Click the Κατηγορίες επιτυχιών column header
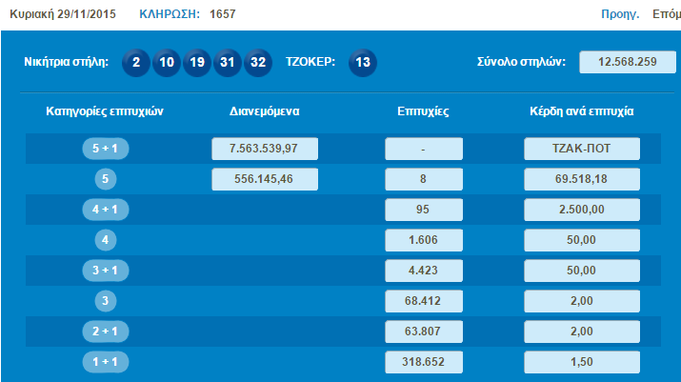681x382 pixels. (105, 111)
